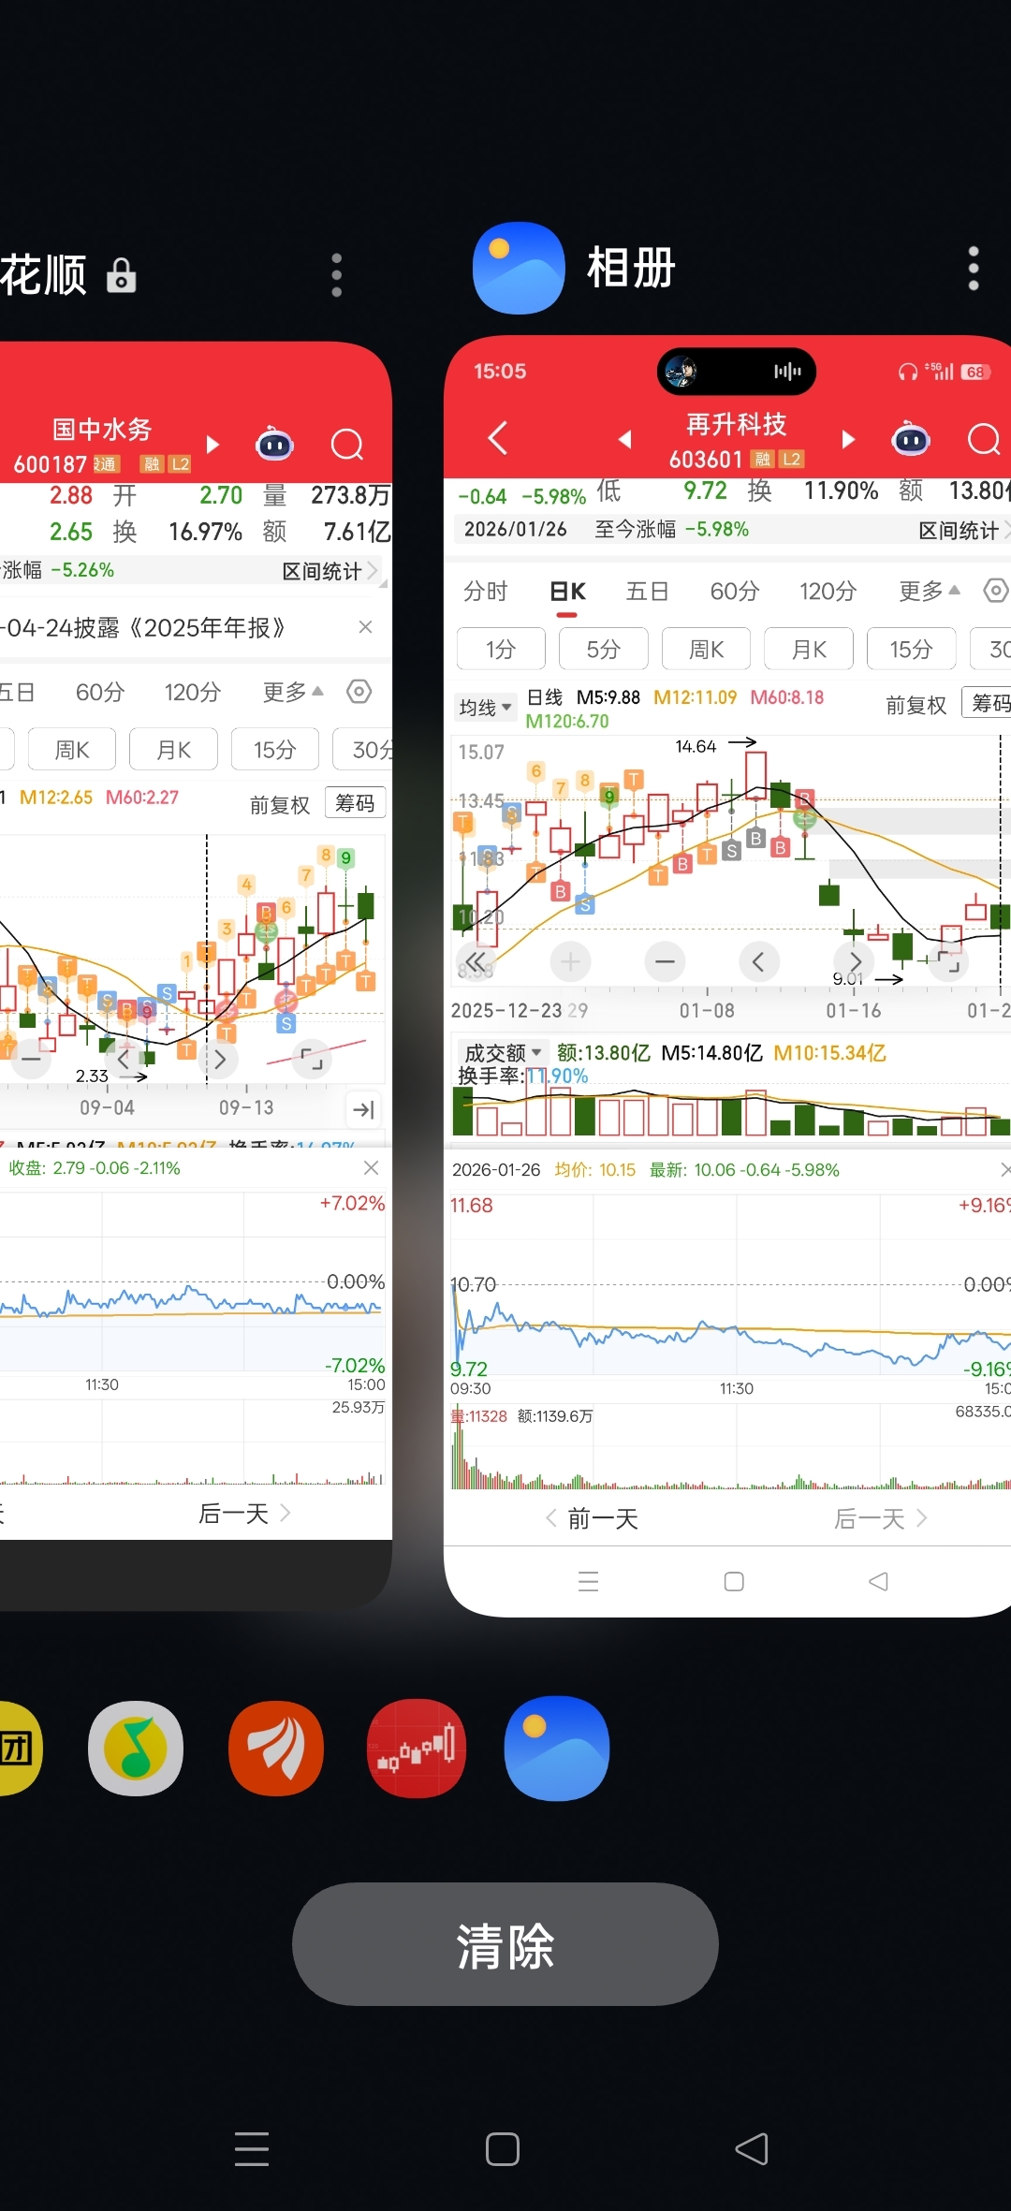Tap the in-screenshot home square in 相册 card
This screenshot has width=1011, height=2211.
[734, 1582]
